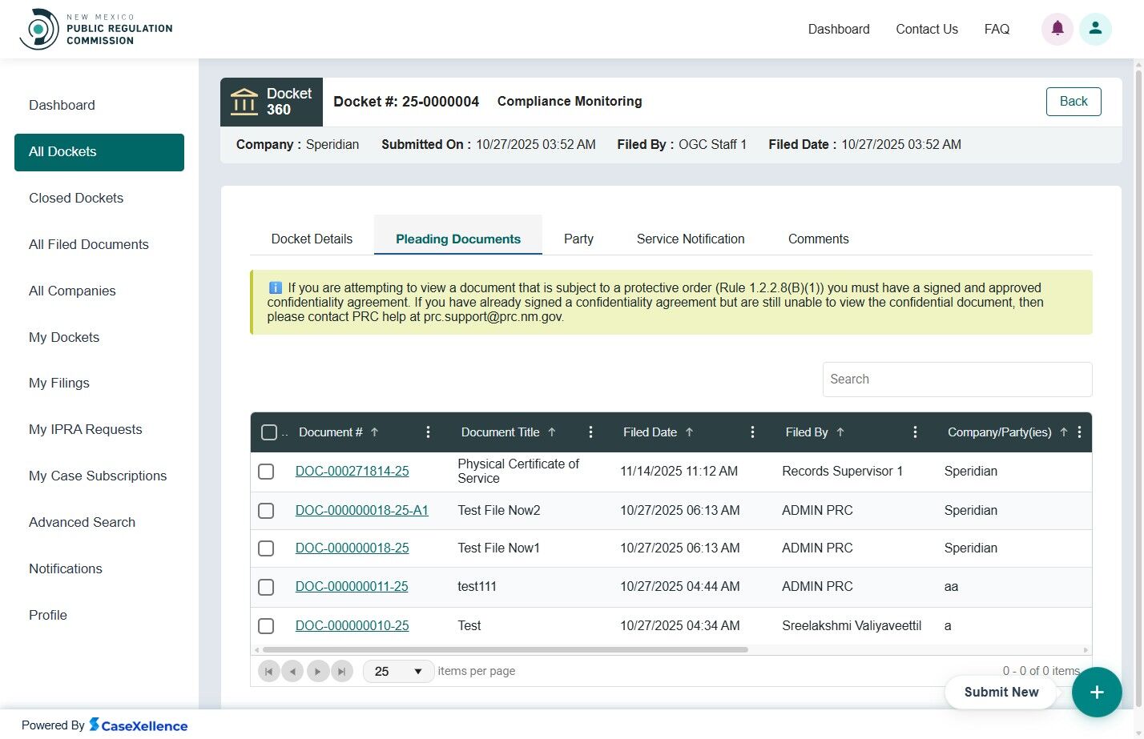Click the Public Regulation Commission logo
The height and width of the screenshot is (739, 1144).
[x=96, y=29]
